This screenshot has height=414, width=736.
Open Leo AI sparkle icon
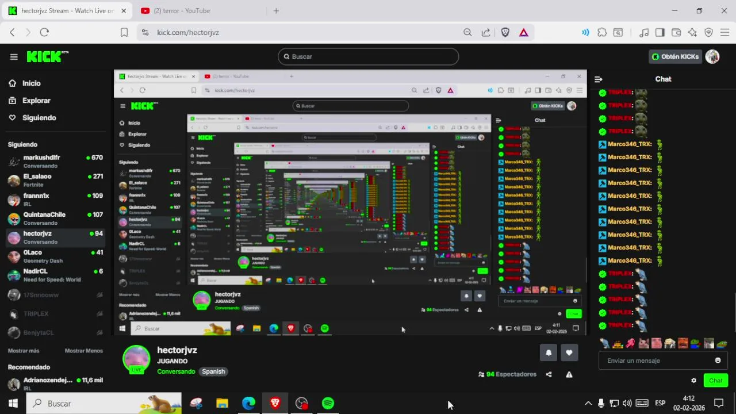(x=692, y=33)
